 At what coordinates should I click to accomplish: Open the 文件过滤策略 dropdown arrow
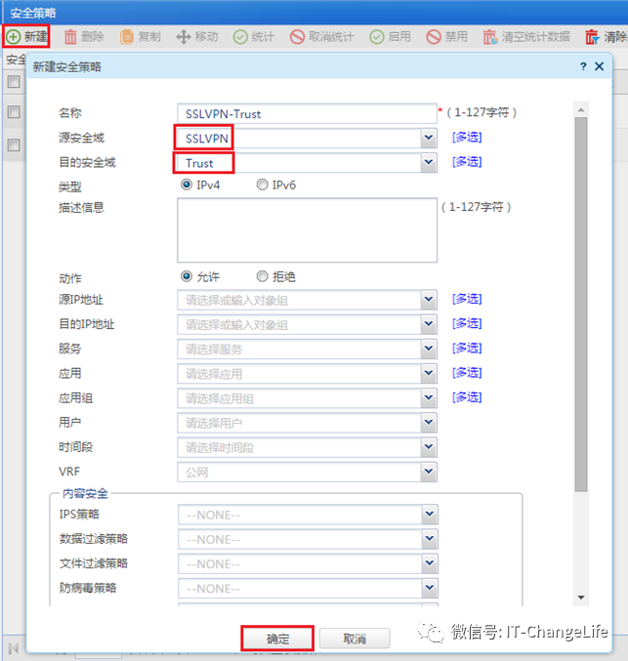430,563
